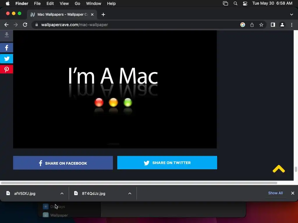Open a new browser tab

[103, 15]
